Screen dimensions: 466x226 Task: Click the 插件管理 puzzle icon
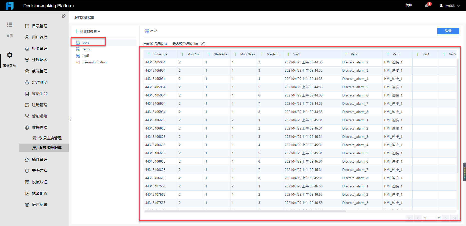coord(27,160)
